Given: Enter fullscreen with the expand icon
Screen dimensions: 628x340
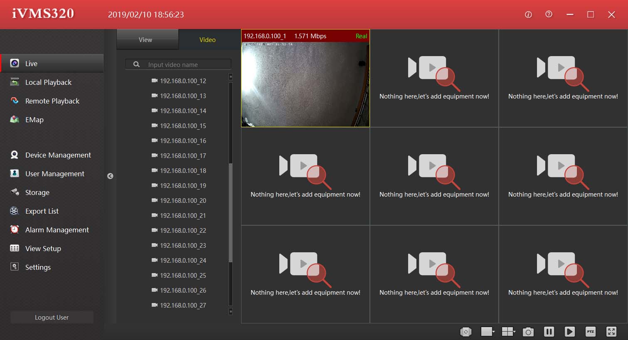Looking at the screenshot, I should pyautogui.click(x=611, y=332).
